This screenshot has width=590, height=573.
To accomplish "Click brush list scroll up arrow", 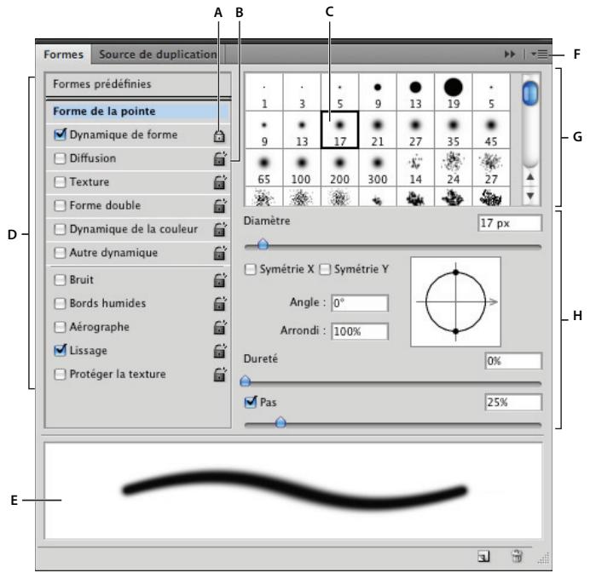I will 530,176.
